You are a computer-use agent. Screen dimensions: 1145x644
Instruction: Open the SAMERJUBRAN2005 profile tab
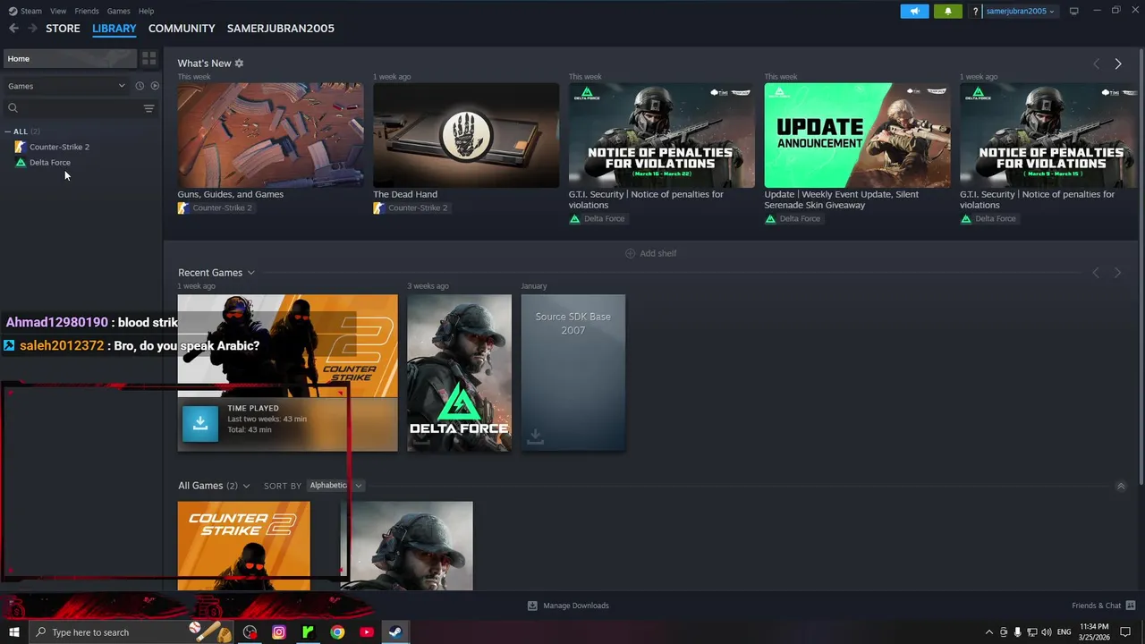[281, 29]
